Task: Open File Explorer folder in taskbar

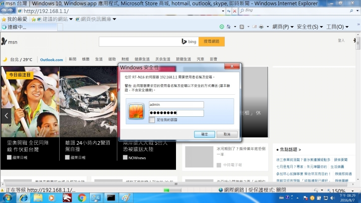Action: (x=38, y=198)
